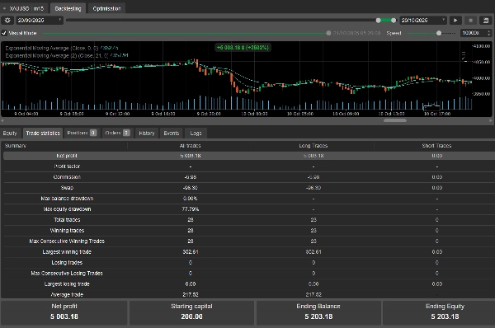Select the Largest winning trade row label
Image resolution: width=495 pixels, height=328 pixels.
(67, 252)
